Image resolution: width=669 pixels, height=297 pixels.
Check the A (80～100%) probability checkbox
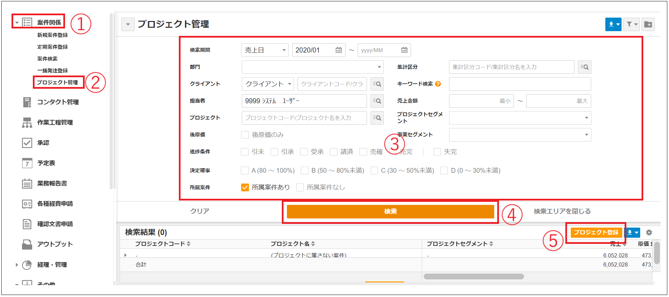245,170
